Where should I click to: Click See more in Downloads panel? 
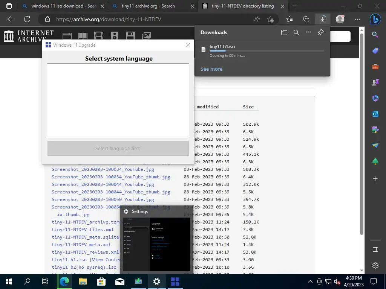211,69
